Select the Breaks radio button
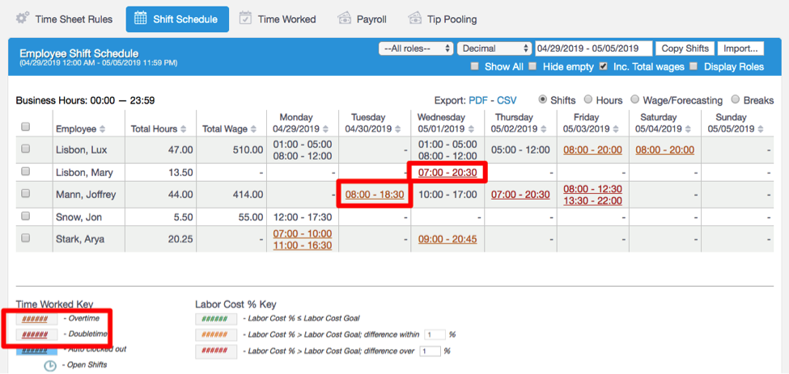 (x=735, y=99)
